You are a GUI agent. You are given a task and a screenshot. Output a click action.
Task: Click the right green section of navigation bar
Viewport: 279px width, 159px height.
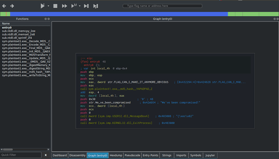pyautogui.click(x=253, y=14)
